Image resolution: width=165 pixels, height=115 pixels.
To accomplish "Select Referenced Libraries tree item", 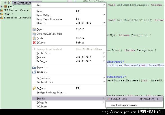I will tap(17, 18).
